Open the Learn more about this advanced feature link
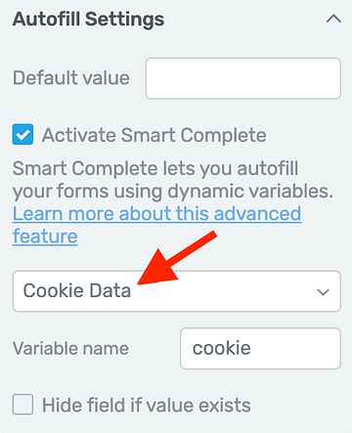The height and width of the screenshot is (433, 352). 156,225
